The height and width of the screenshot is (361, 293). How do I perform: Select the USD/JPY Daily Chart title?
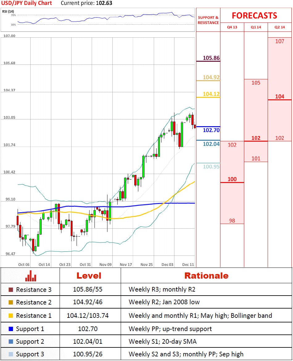27,3
